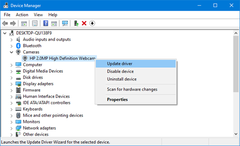Viewport: 240px width, 146px height.
Task: Click the Update device driver toolbar icon
Action: [x=76, y=24]
